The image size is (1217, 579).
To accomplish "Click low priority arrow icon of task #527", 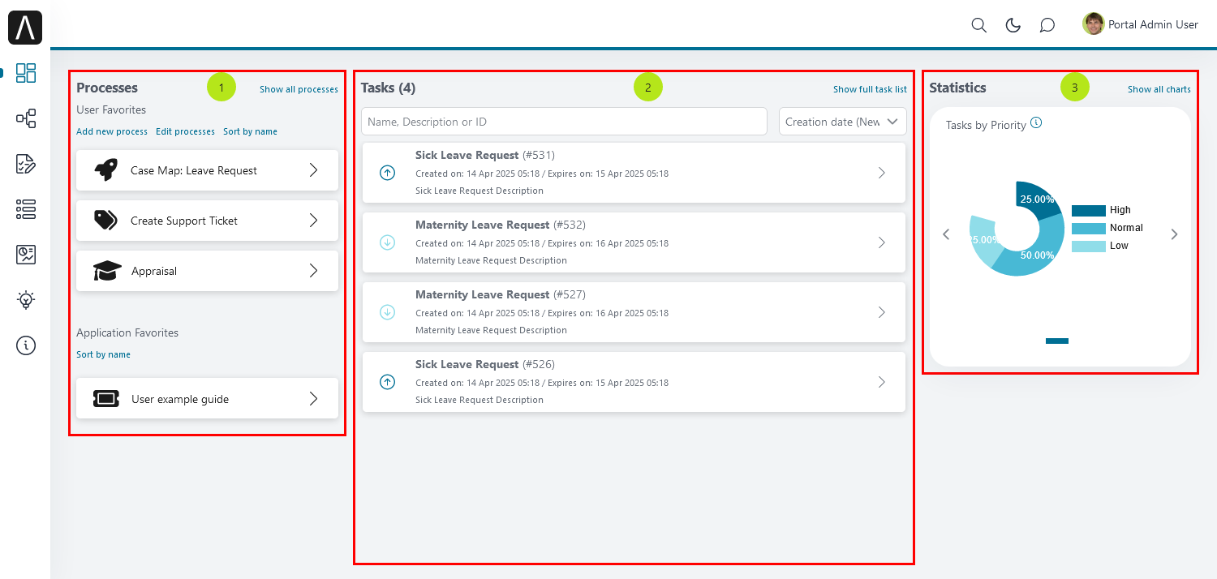I will tap(387, 312).
